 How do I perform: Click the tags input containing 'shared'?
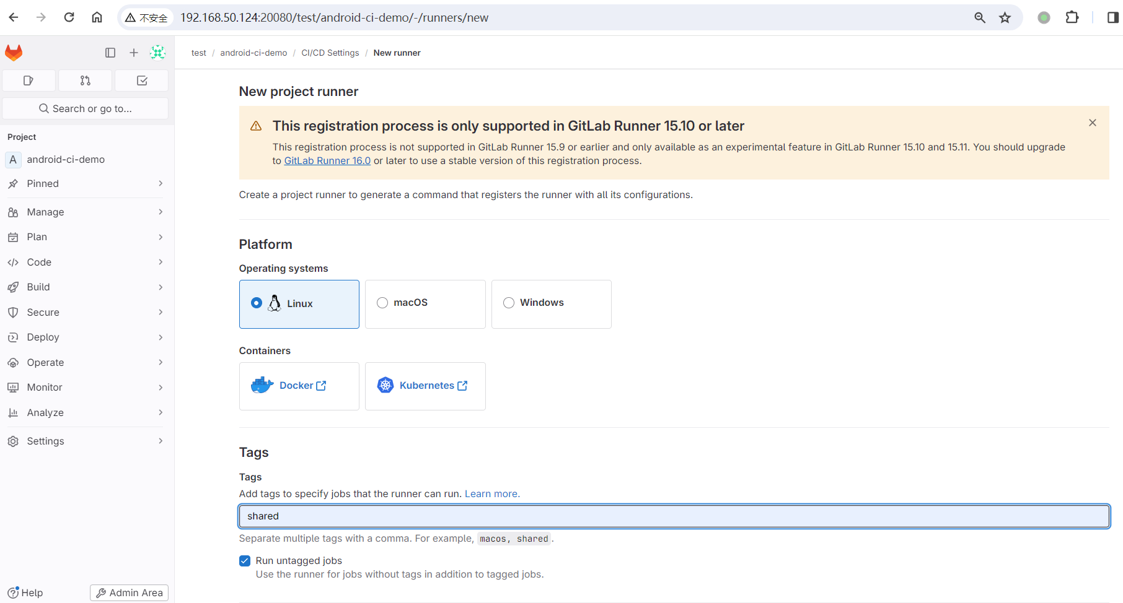tap(558, 516)
